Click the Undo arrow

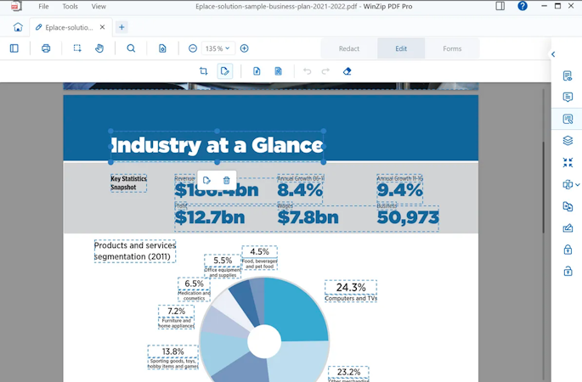coord(307,71)
